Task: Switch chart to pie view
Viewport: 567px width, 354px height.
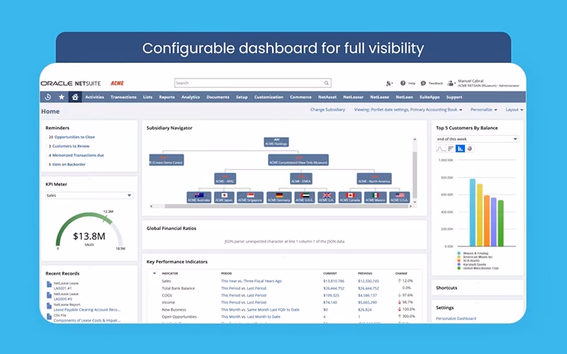Action: pyautogui.click(x=469, y=149)
